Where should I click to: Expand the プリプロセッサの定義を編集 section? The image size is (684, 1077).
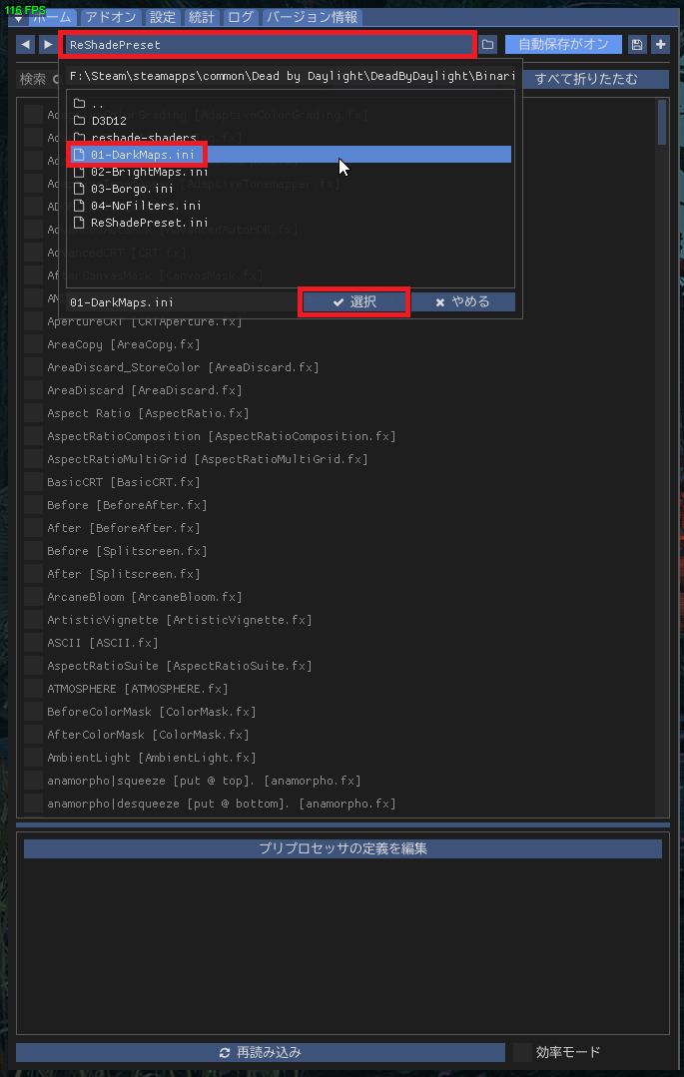tap(342, 848)
